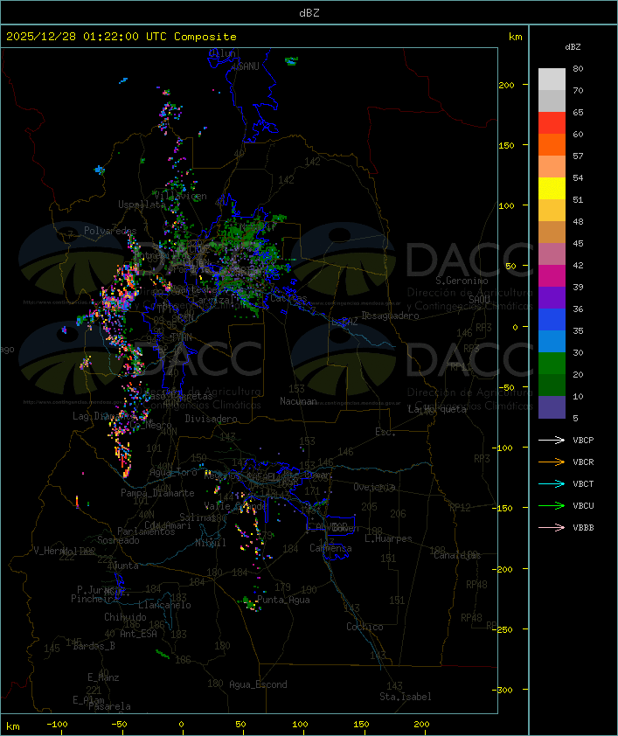Click the white VBCP arrow icon

click(x=552, y=440)
